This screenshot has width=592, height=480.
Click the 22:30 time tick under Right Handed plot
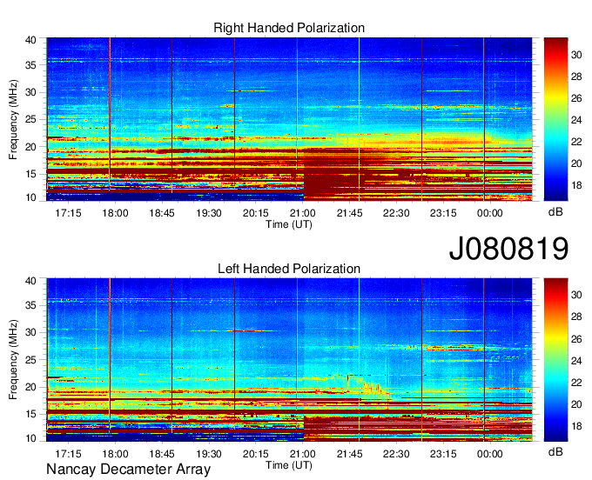(396, 213)
